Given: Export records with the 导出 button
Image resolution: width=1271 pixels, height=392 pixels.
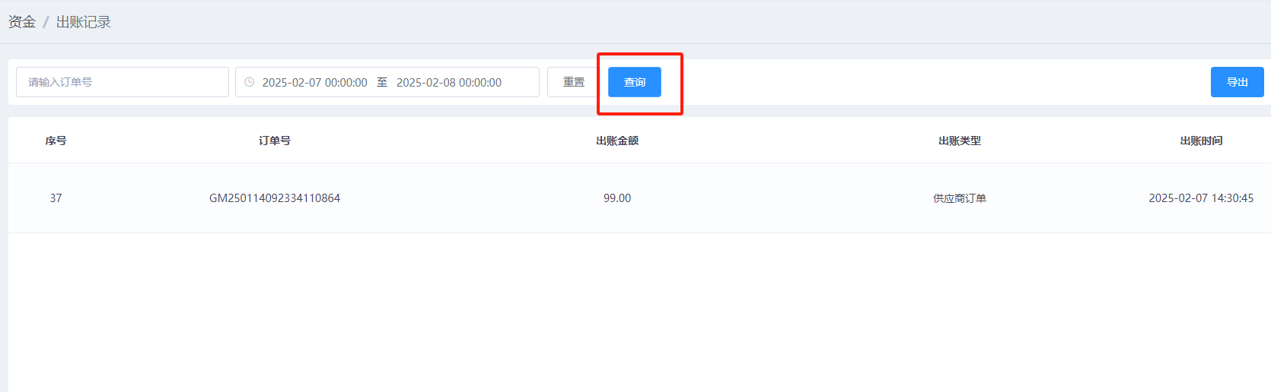Looking at the screenshot, I should point(1237,82).
